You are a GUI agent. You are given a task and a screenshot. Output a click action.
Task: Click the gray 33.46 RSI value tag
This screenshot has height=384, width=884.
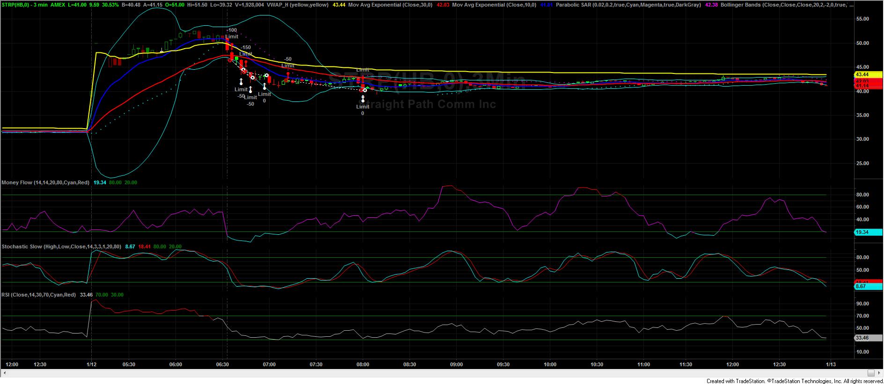coord(862,338)
